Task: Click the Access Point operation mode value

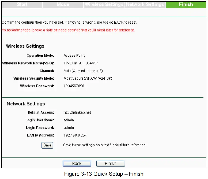Action: [74, 55]
